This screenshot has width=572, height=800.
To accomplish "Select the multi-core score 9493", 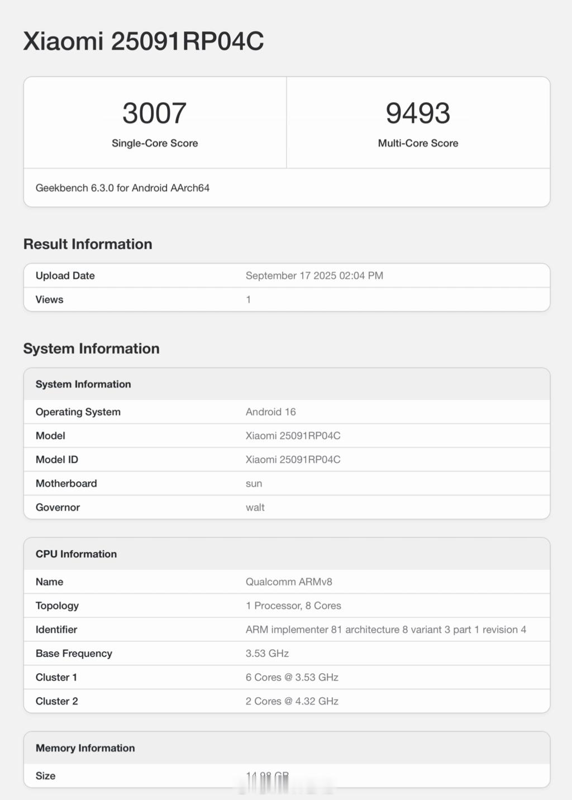I will [418, 113].
